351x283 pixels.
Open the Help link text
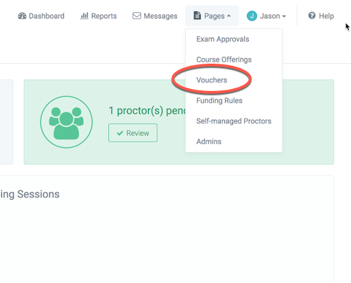click(x=326, y=16)
